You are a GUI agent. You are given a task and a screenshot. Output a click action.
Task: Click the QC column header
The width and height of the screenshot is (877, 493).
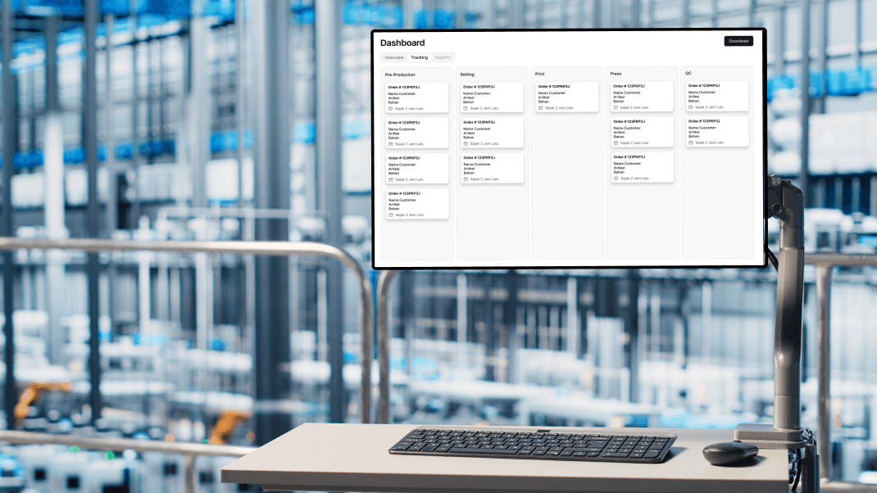pos(688,73)
